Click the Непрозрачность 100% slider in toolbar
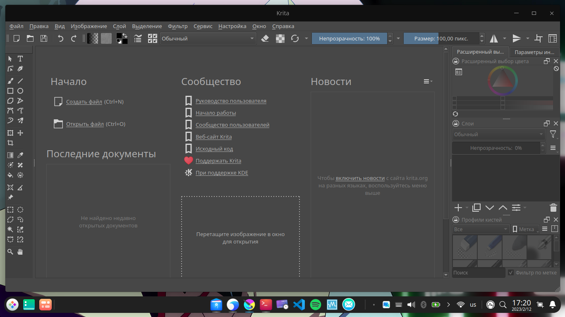 click(x=350, y=38)
